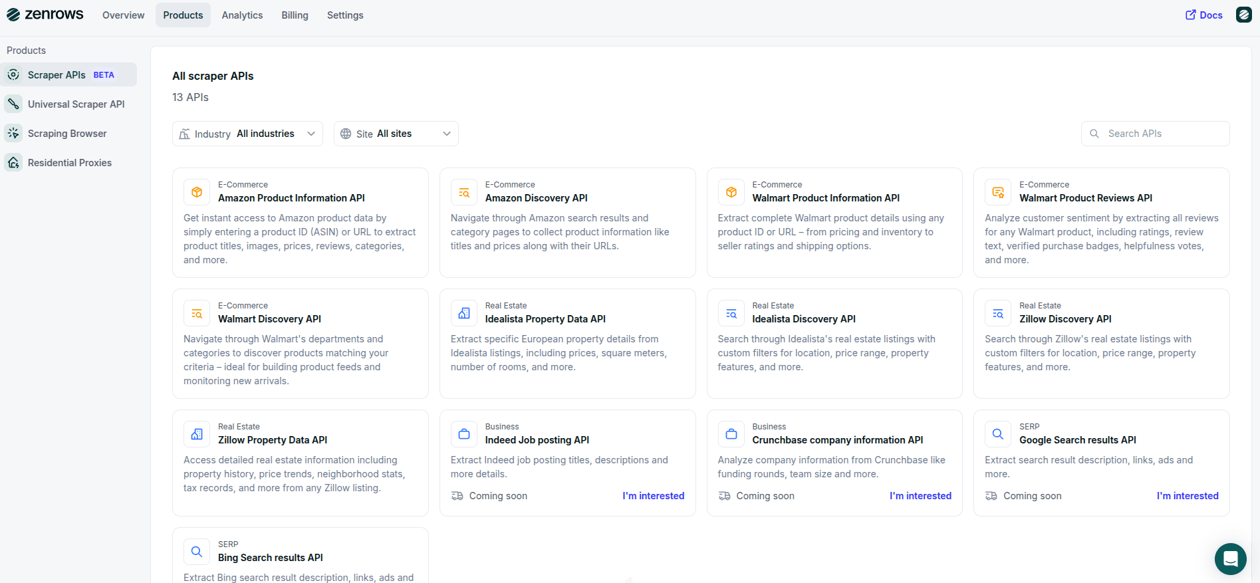Click I'm interested on Google Search results
This screenshot has height=583, width=1260.
coord(1188,496)
